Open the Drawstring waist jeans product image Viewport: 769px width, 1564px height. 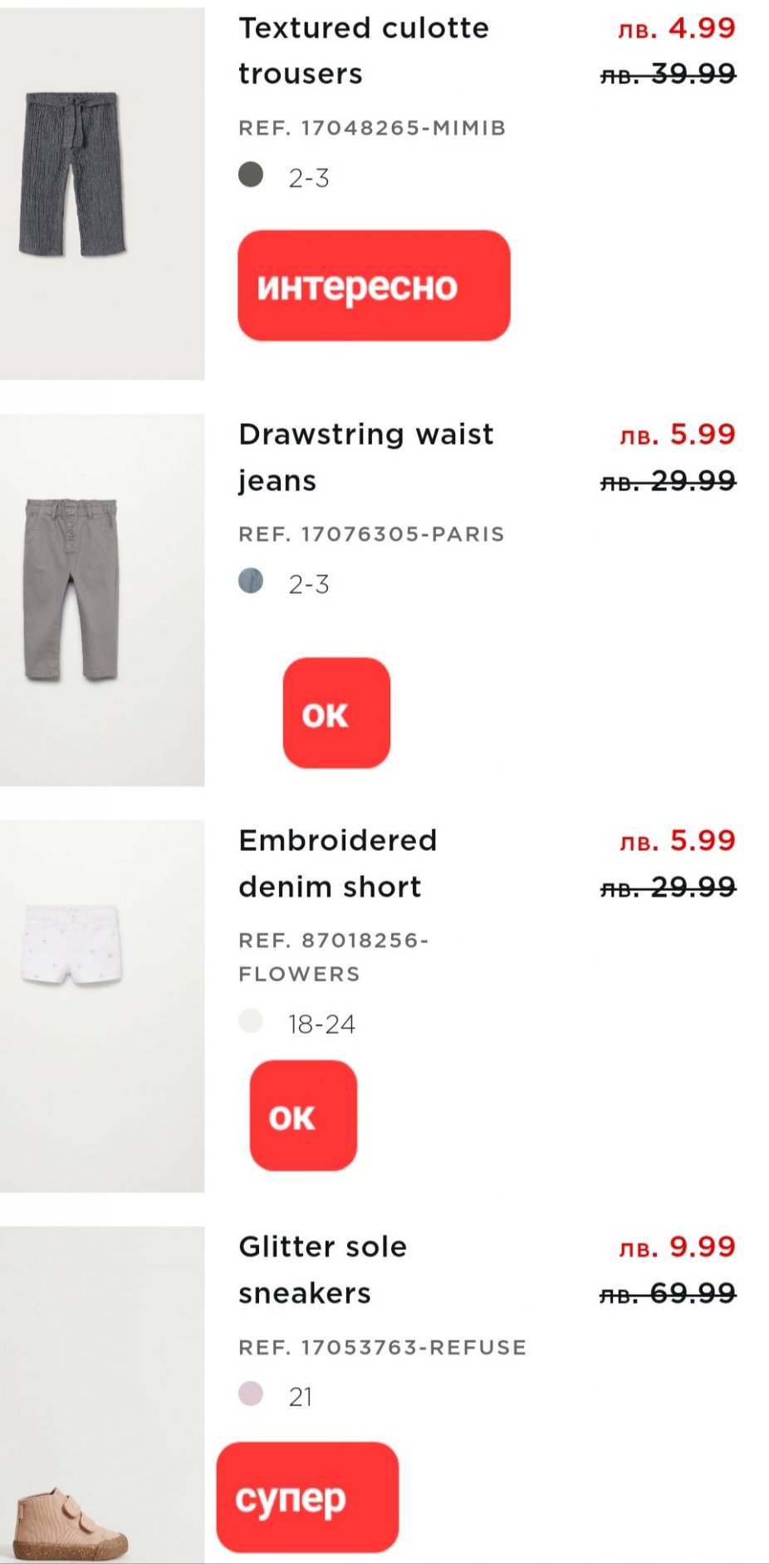tap(102, 599)
